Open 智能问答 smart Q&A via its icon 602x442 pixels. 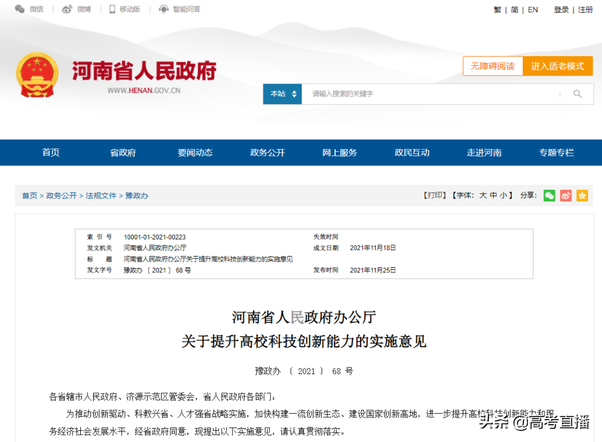pyautogui.click(x=163, y=9)
